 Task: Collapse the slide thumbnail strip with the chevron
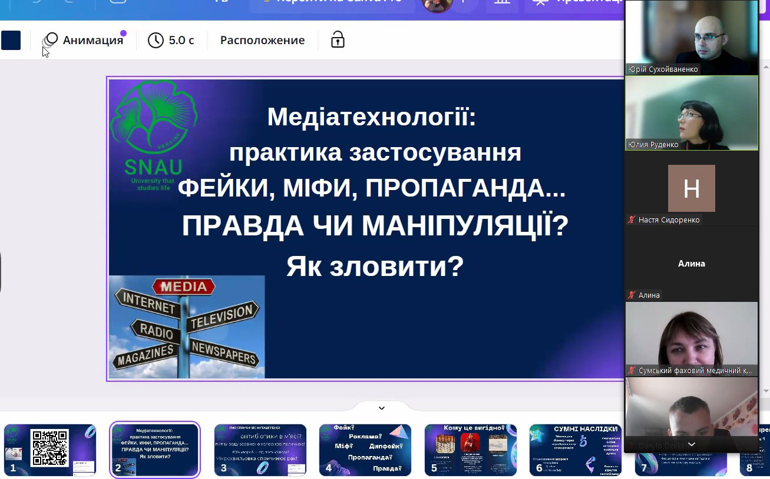click(382, 408)
